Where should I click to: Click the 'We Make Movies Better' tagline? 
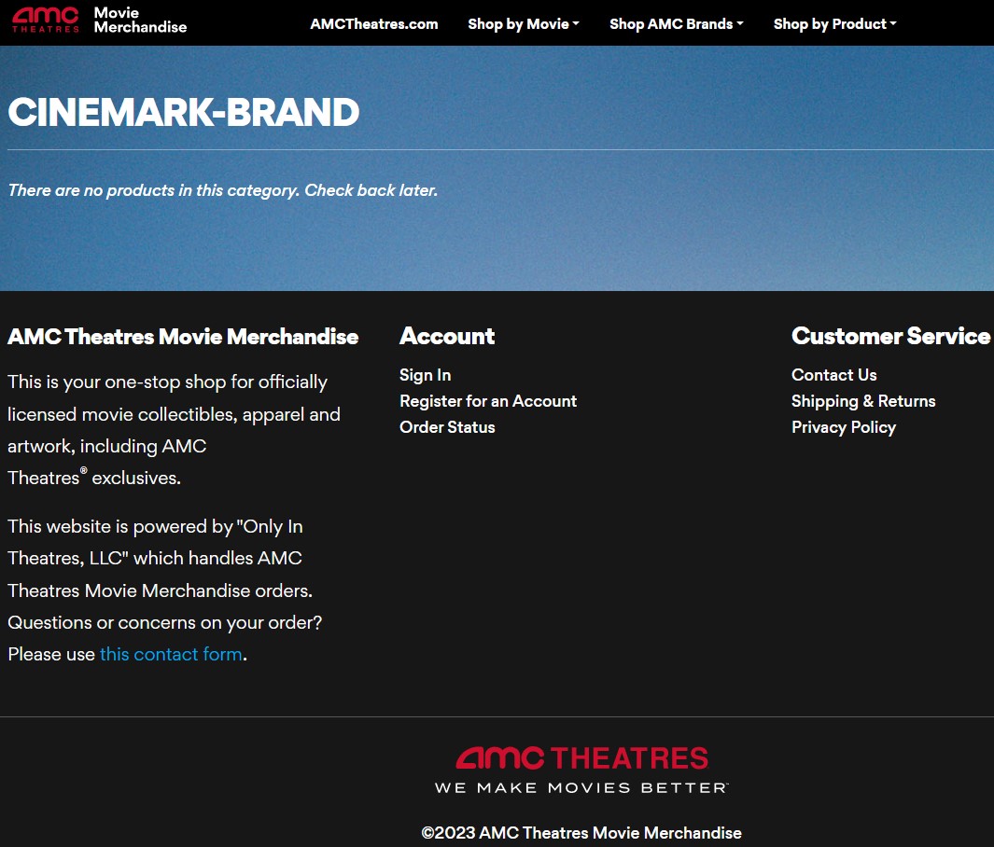pyautogui.click(x=580, y=786)
